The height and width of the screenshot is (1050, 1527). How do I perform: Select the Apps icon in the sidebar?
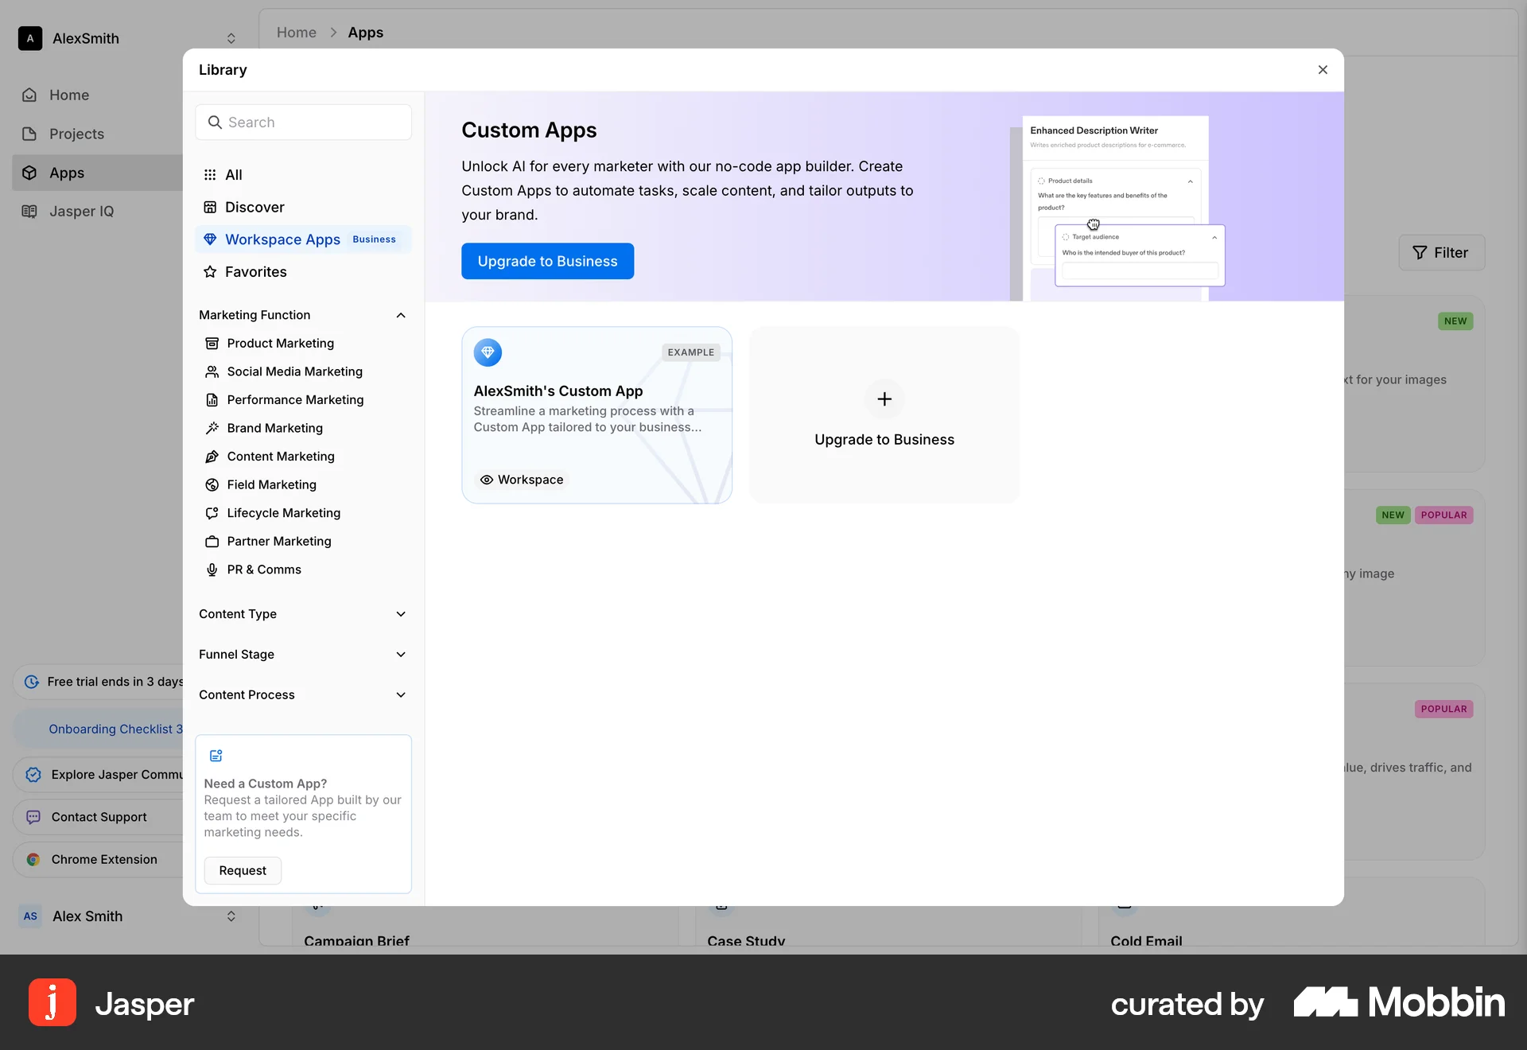[30, 173]
